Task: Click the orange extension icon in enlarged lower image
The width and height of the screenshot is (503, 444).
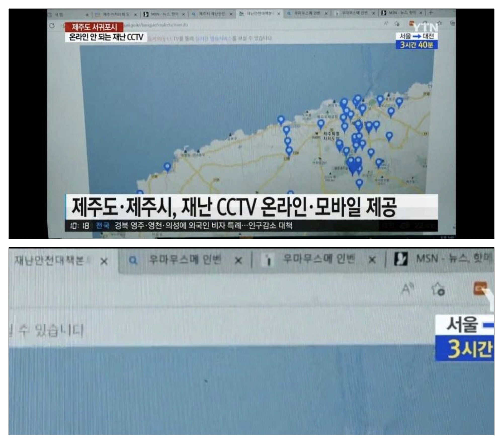Action: click(x=480, y=288)
